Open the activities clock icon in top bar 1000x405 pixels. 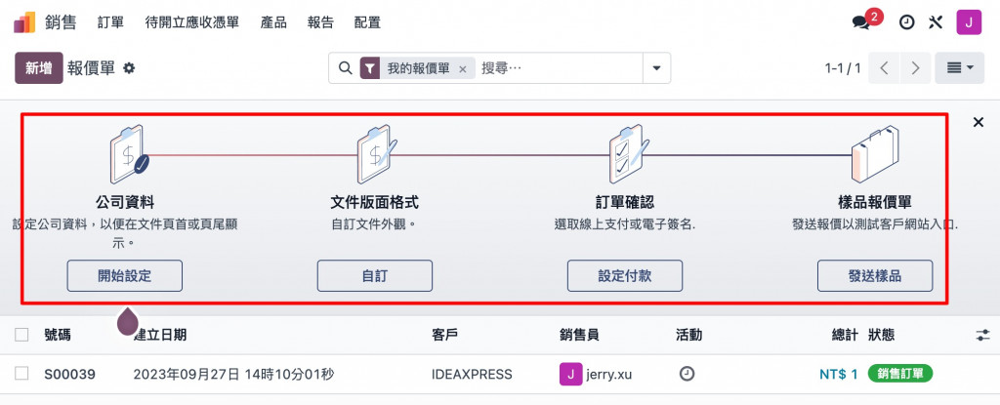tap(906, 22)
